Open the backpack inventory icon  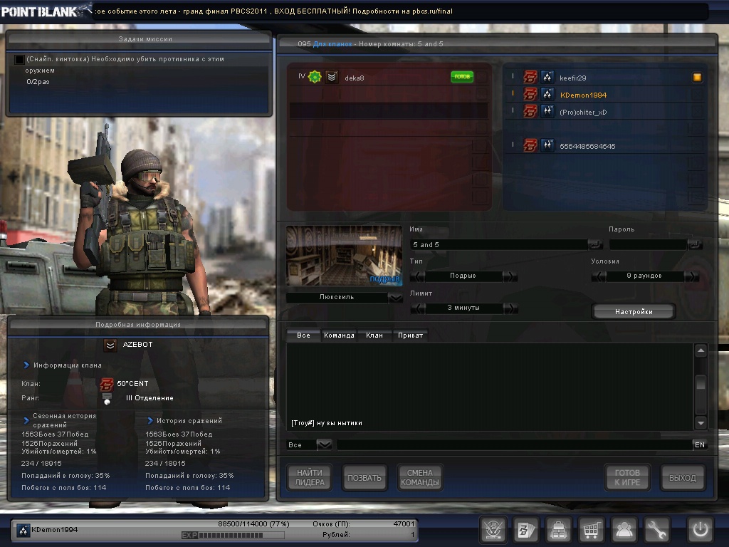558,530
